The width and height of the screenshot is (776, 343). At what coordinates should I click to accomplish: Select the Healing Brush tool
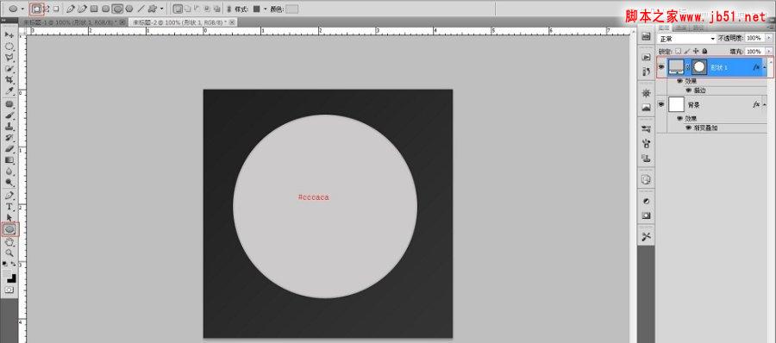9,104
